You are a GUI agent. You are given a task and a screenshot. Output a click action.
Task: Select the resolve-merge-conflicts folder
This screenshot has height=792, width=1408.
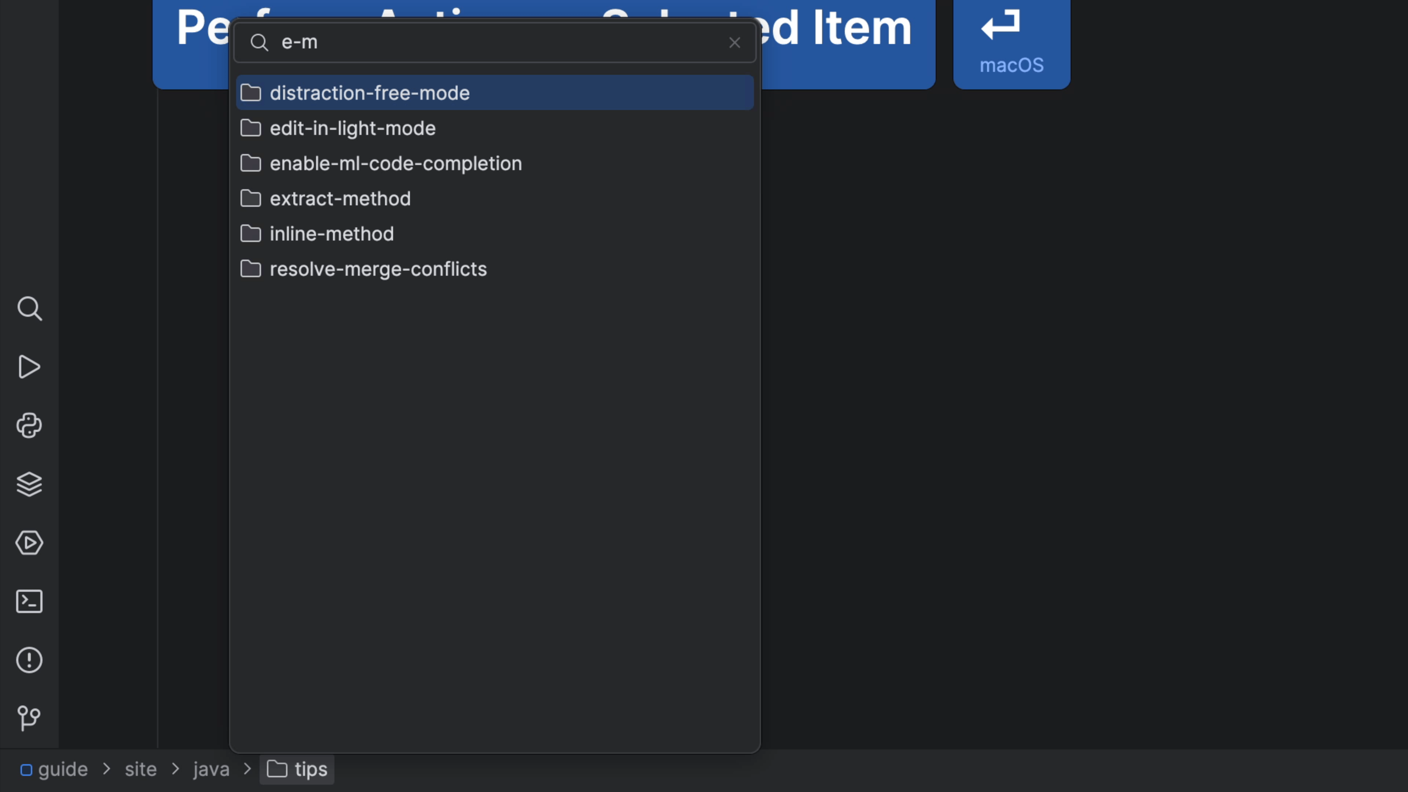pos(378,269)
